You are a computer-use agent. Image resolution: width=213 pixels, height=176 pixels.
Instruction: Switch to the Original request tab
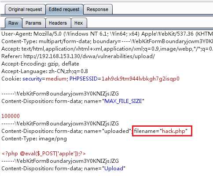pos(25,9)
